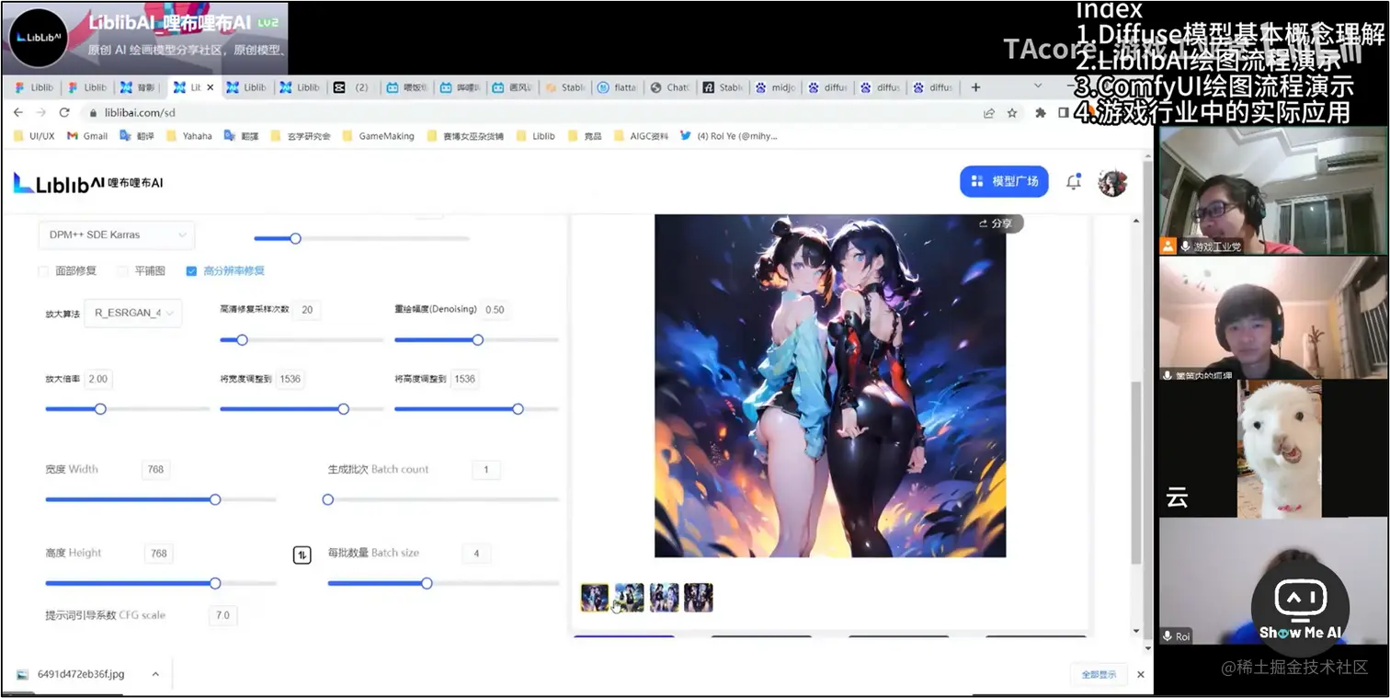
Task: Click the 放大倍率 slider
Action: click(127, 409)
